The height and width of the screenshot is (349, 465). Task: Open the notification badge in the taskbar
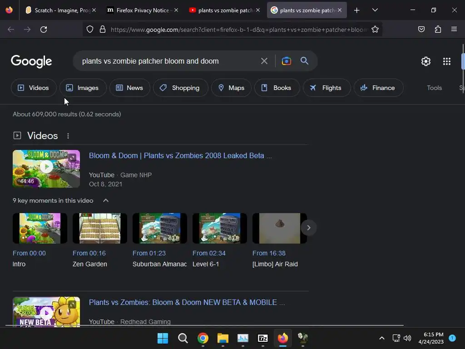coord(452,338)
